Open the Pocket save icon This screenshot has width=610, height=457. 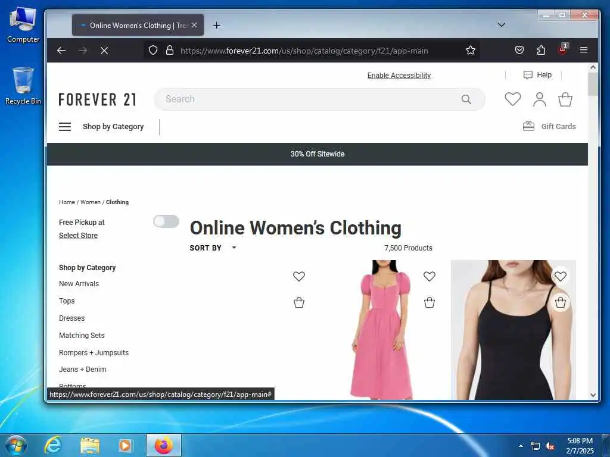tap(519, 50)
